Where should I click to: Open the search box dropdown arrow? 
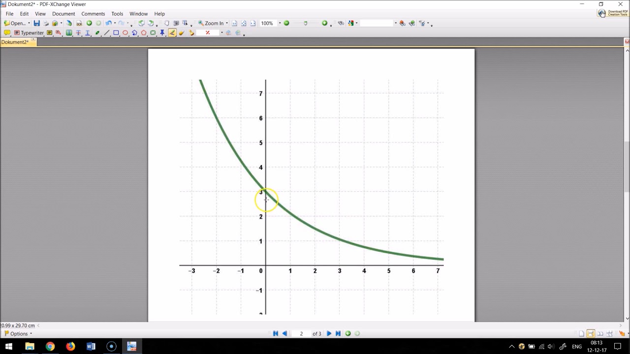tap(395, 23)
